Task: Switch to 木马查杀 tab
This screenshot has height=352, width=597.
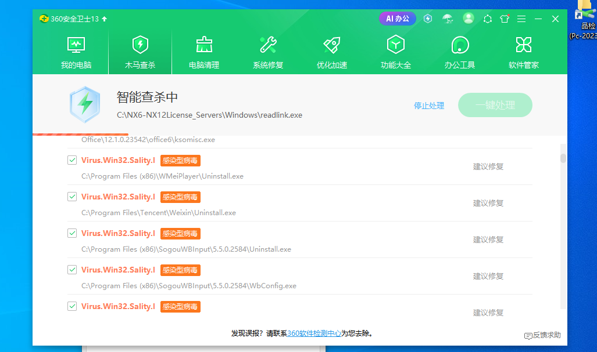Action: coord(140,52)
